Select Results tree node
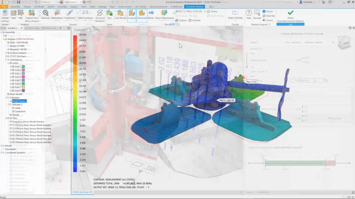Viewport: 355px width, 199px height. tap(16, 115)
